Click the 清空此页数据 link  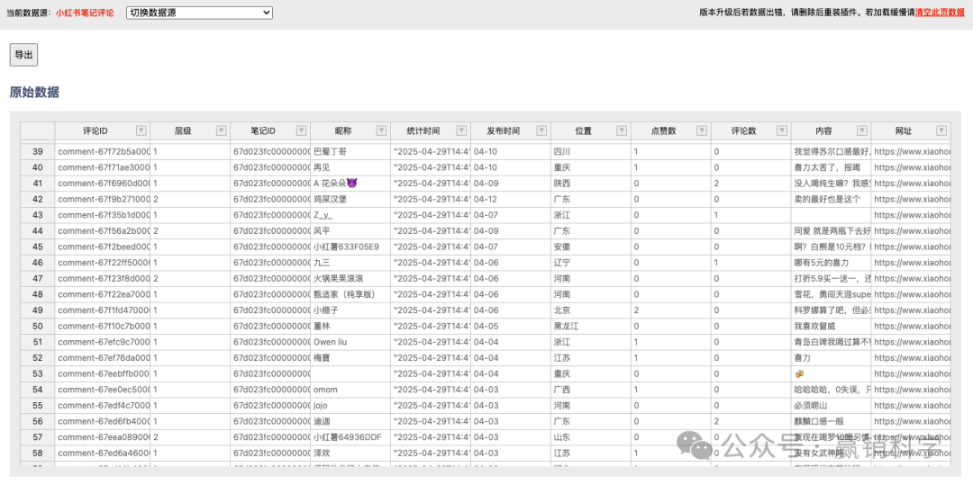(x=940, y=13)
